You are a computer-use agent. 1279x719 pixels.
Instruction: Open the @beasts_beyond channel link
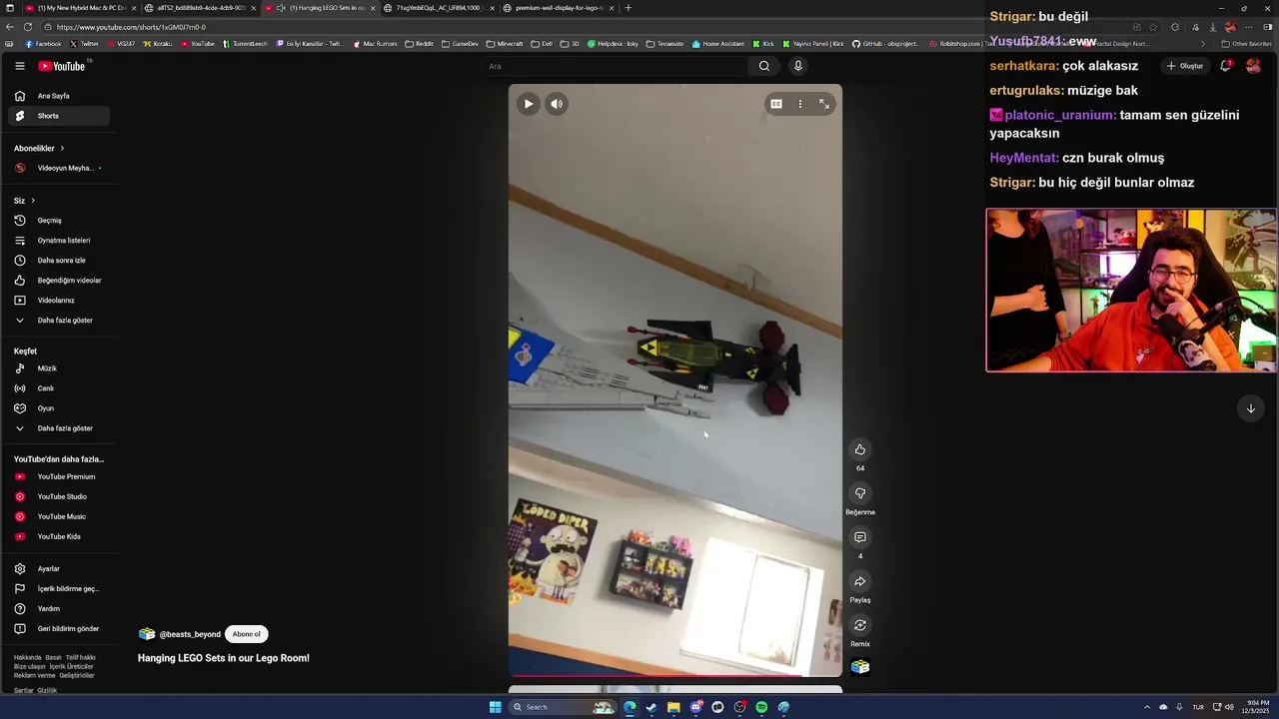pos(190,634)
